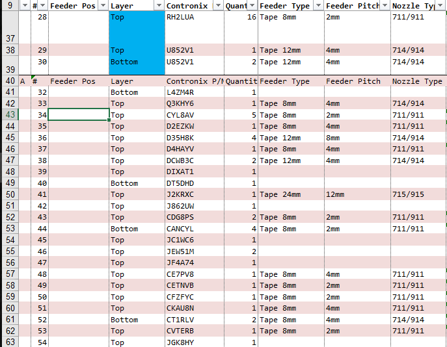Open the Feeder Pitch filter dropdown
The width and height of the screenshot is (447, 347).
385,5
